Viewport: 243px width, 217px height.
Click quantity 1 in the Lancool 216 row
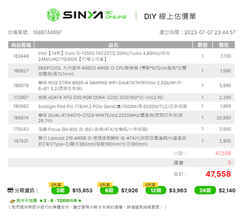coord(202,141)
